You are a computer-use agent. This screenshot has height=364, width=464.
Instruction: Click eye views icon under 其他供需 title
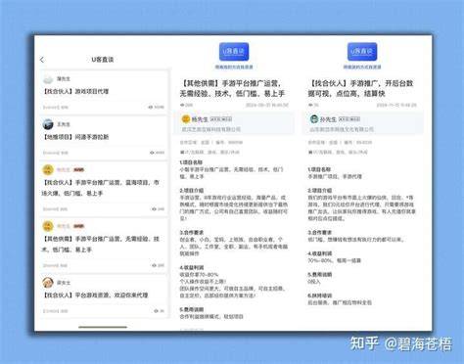point(182,105)
